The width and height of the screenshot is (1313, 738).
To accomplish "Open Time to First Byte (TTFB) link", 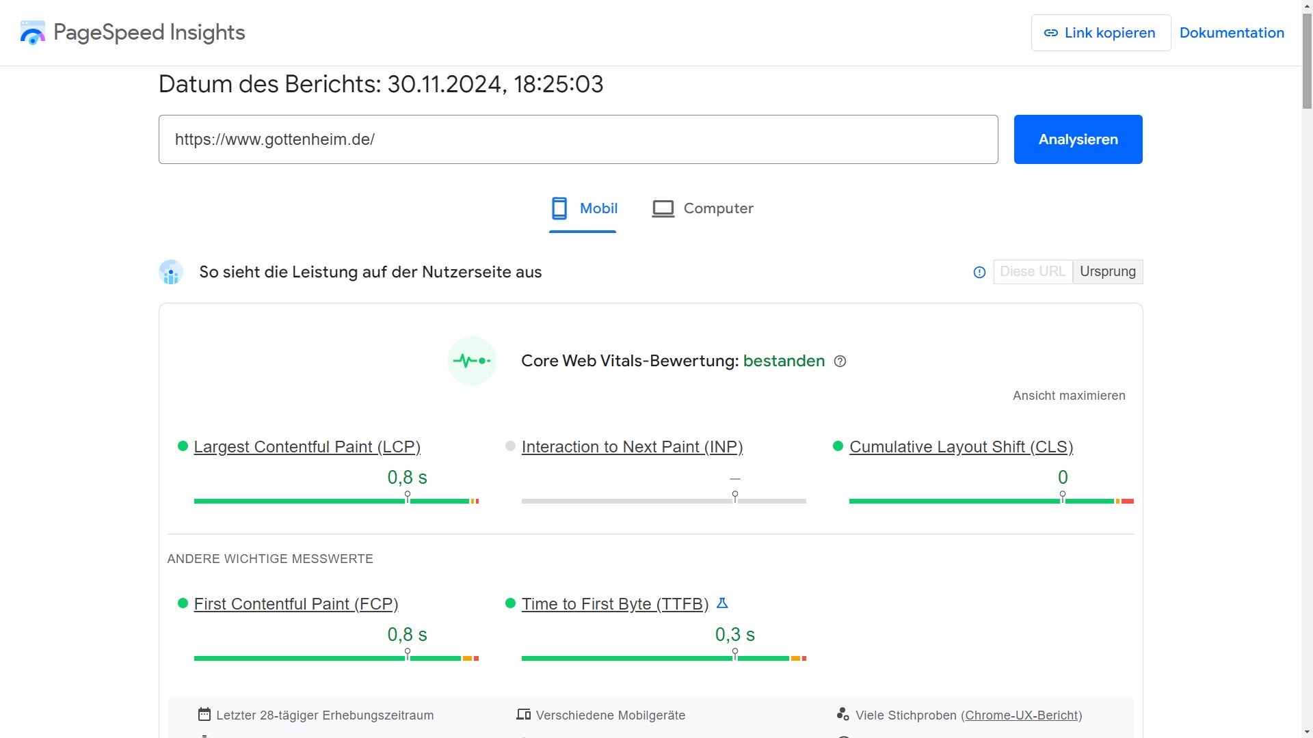I will [x=615, y=604].
